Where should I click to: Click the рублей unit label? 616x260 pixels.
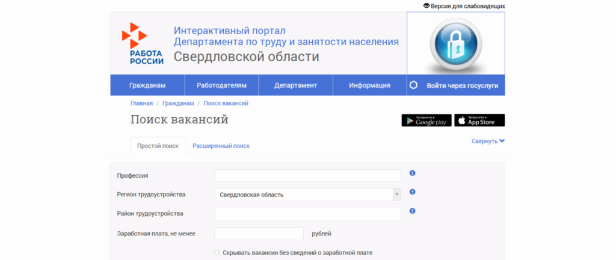point(321,234)
